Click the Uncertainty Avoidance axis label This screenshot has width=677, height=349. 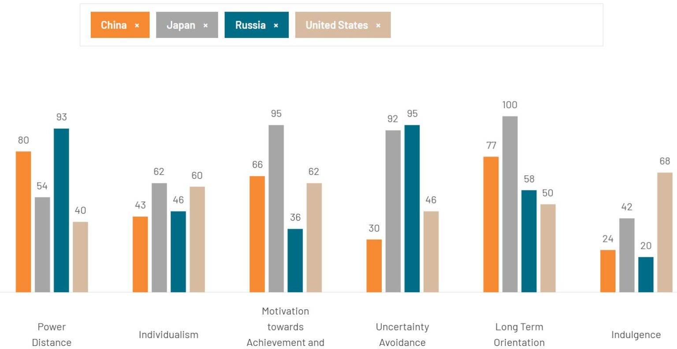pyautogui.click(x=402, y=334)
